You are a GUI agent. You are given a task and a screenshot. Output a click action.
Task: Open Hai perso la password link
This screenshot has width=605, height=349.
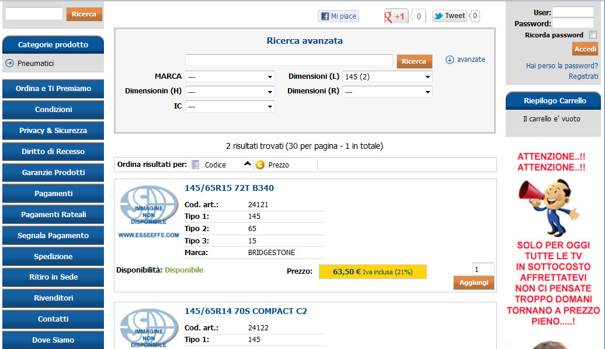[562, 66]
